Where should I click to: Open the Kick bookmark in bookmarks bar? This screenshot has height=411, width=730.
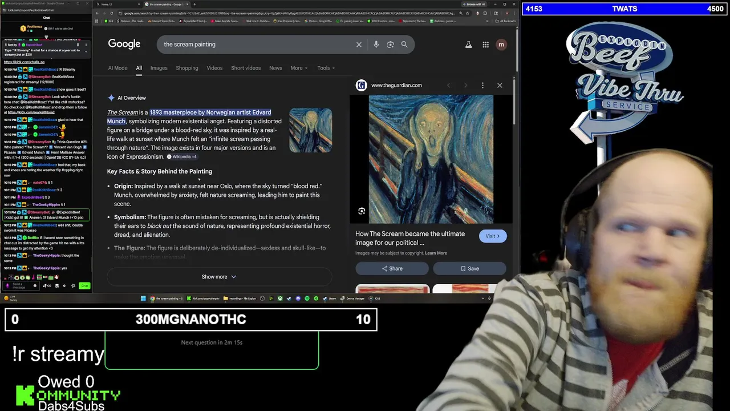pos(109,21)
